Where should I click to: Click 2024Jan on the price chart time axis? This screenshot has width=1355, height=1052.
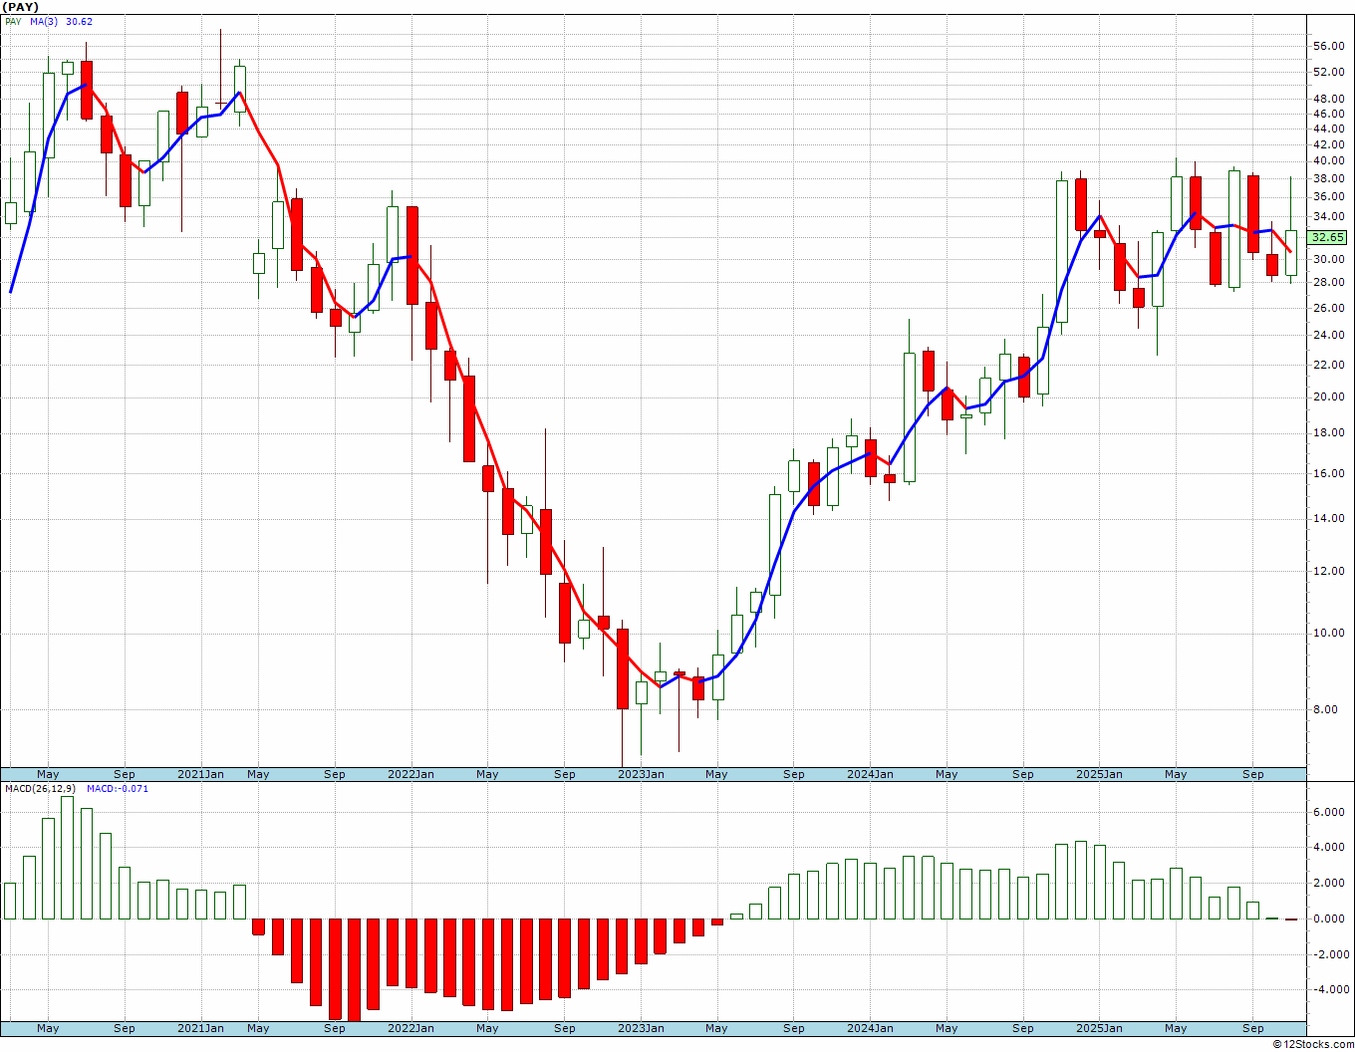click(870, 774)
